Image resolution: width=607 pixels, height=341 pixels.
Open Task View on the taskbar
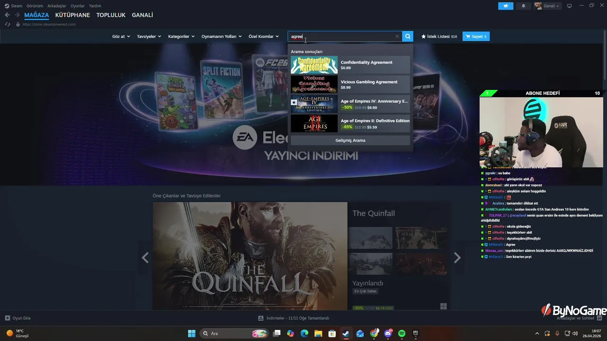[277, 333]
